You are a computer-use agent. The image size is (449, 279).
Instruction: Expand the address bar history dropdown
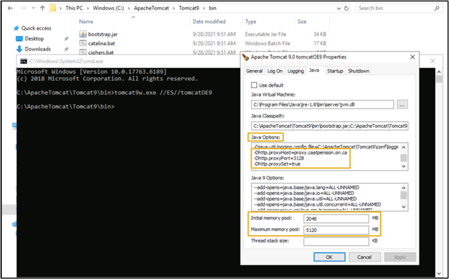(339, 8)
